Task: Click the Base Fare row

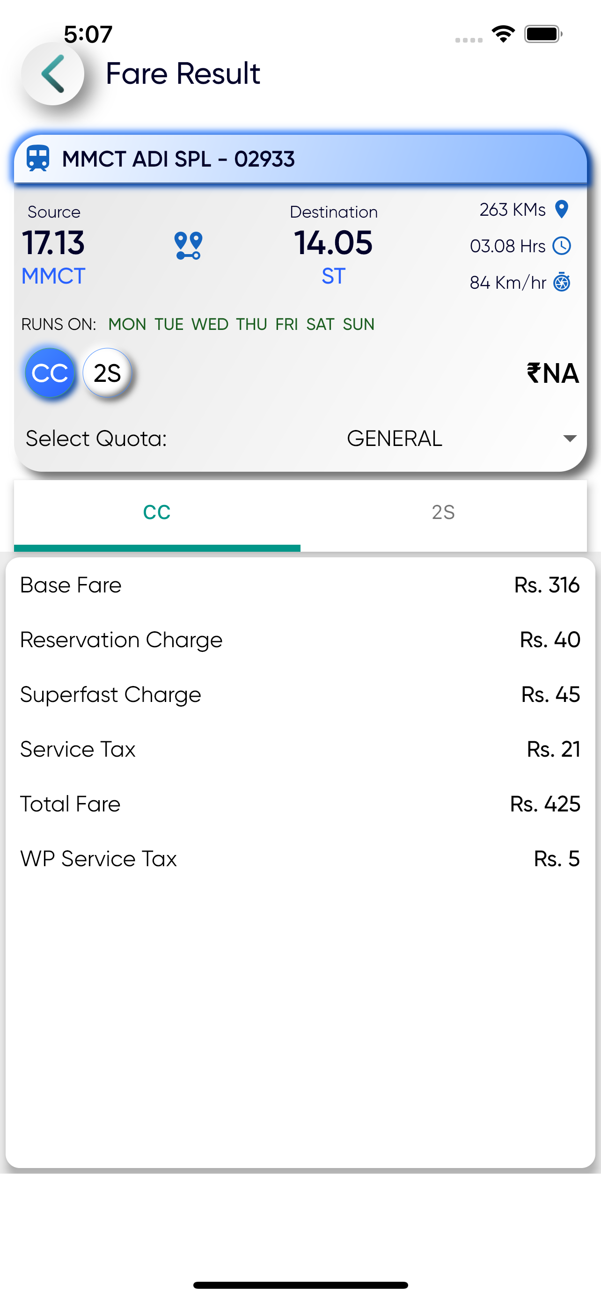Action: coord(300,585)
